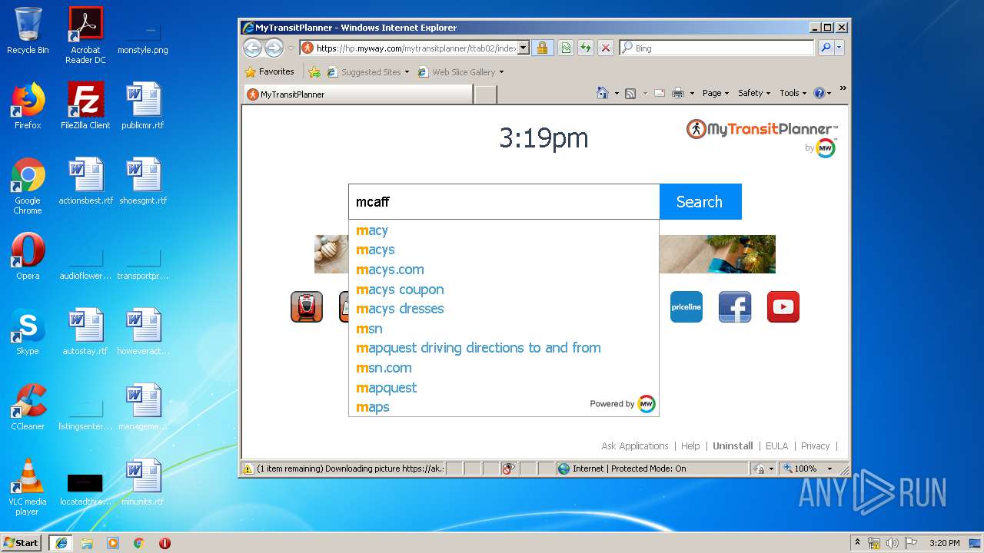Expand the command bar overflow chevron

click(843, 89)
